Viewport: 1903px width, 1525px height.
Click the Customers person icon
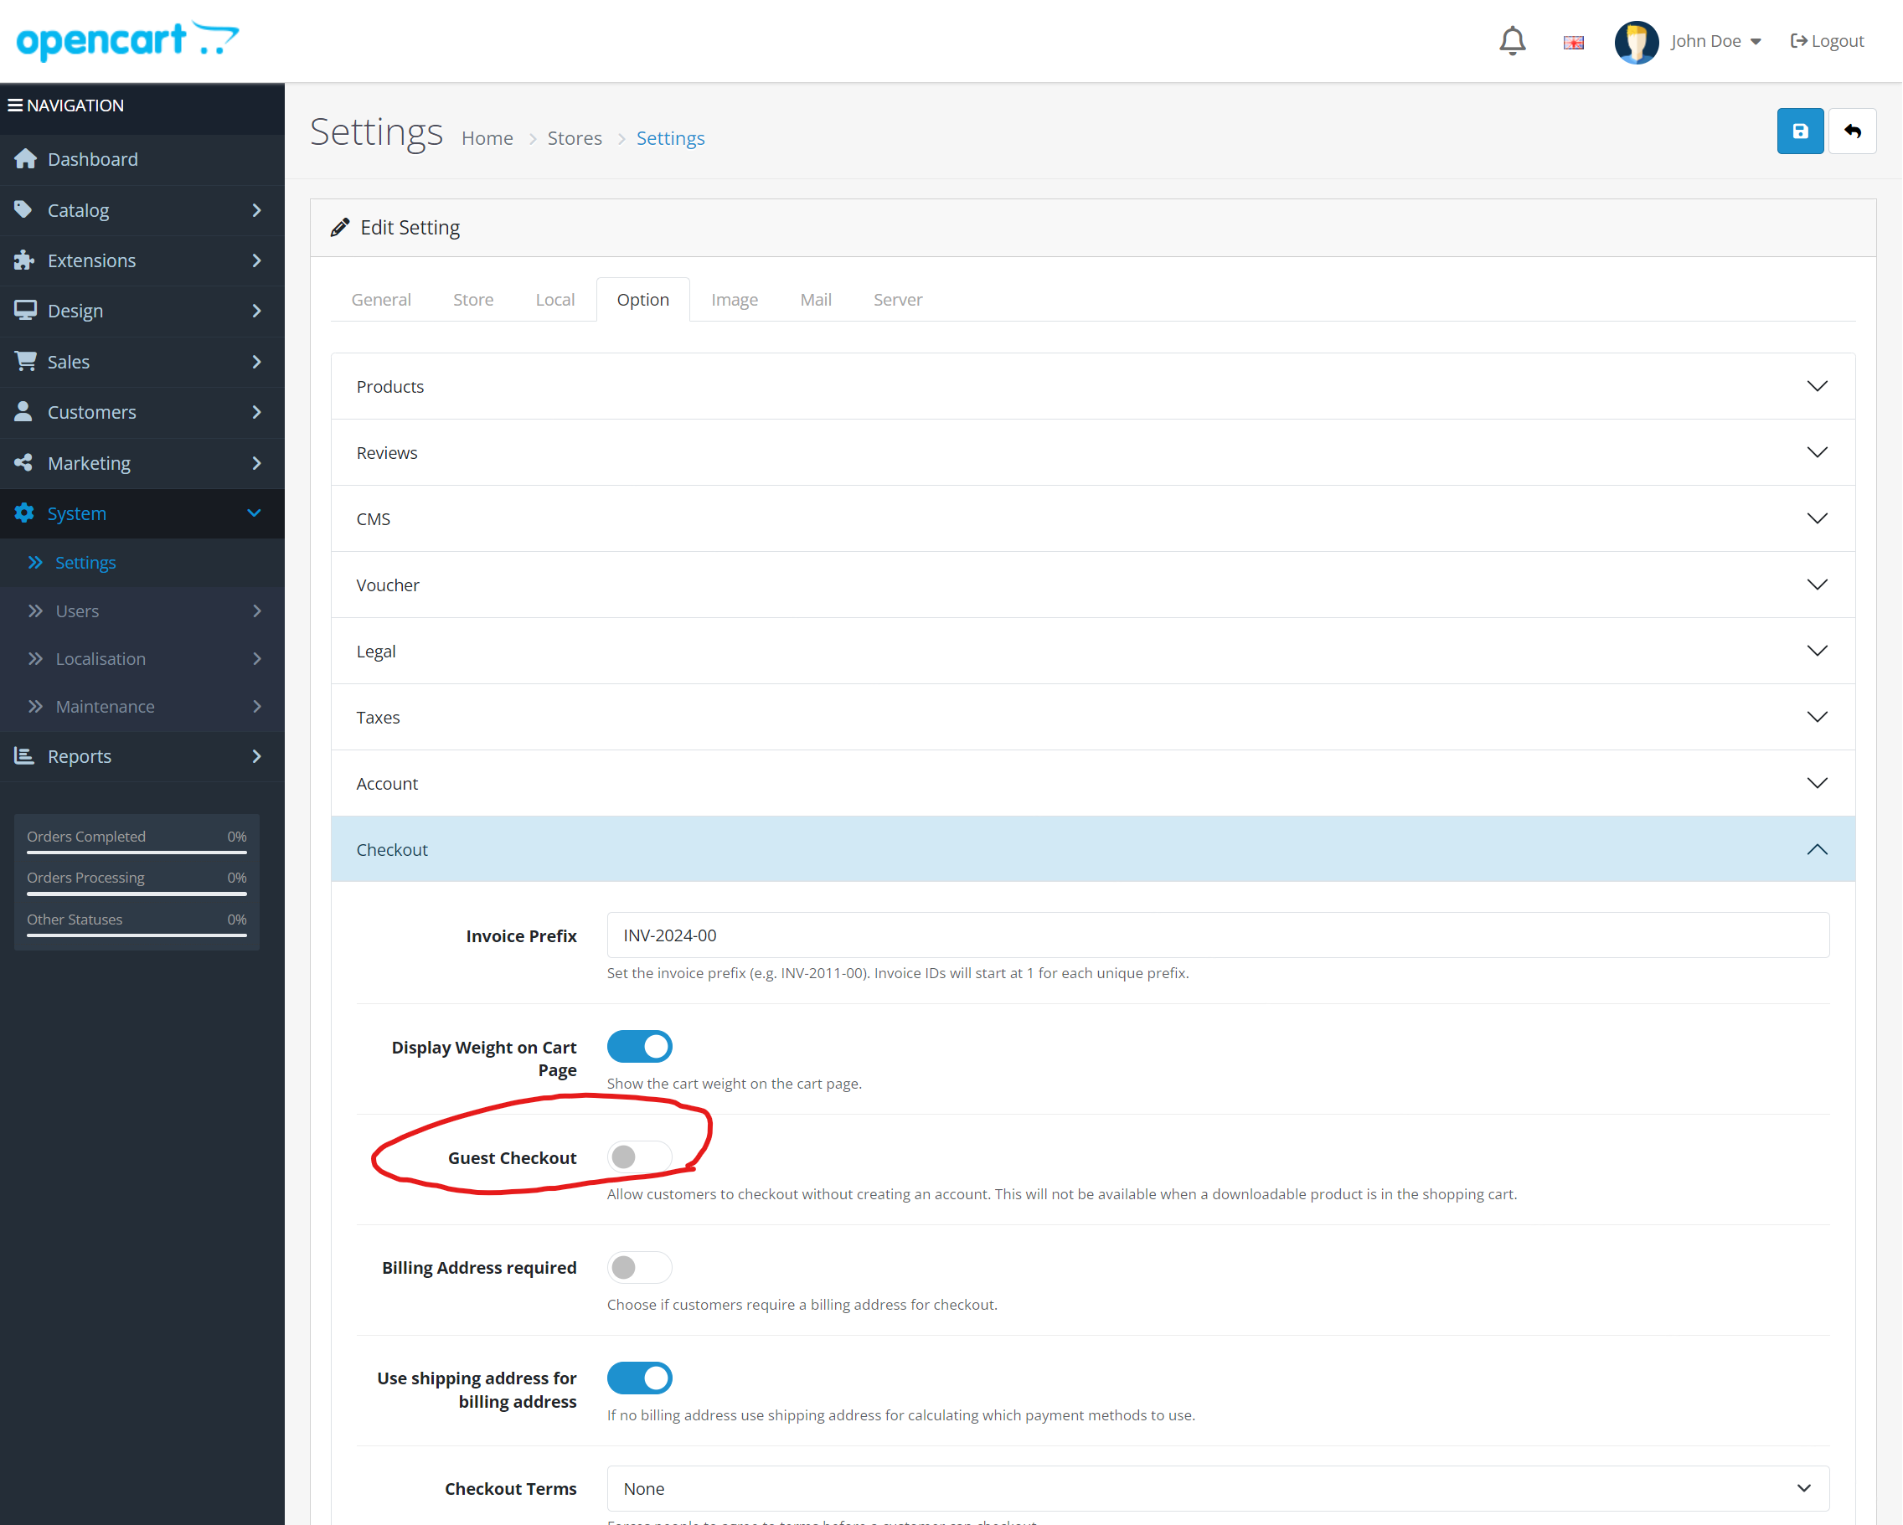pyautogui.click(x=23, y=411)
